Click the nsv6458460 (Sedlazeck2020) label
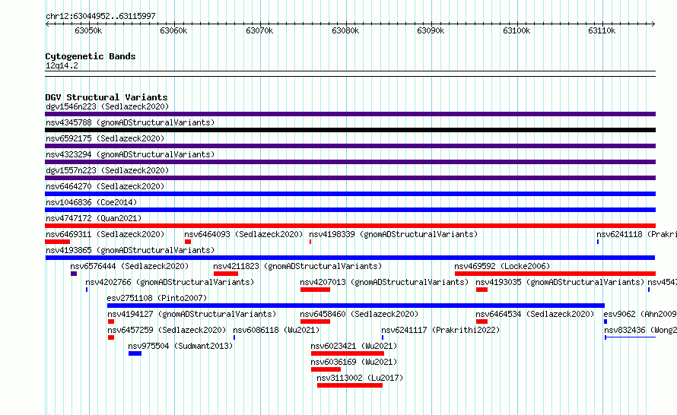This screenshot has height=415, width=677. pyautogui.click(x=359, y=314)
